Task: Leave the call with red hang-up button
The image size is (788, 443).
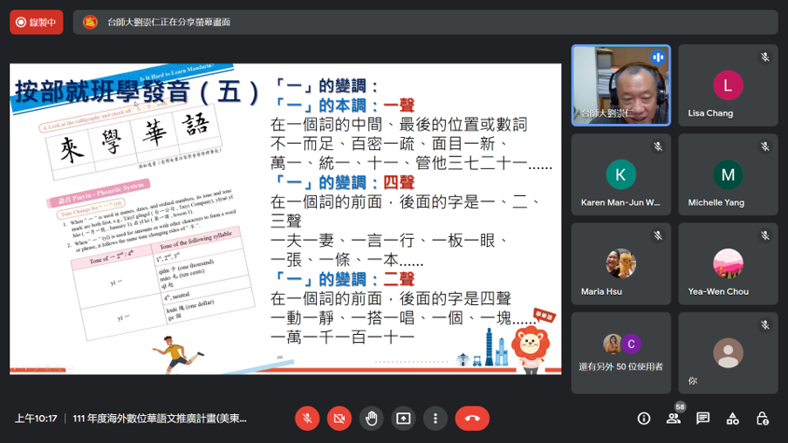Action: (x=472, y=419)
